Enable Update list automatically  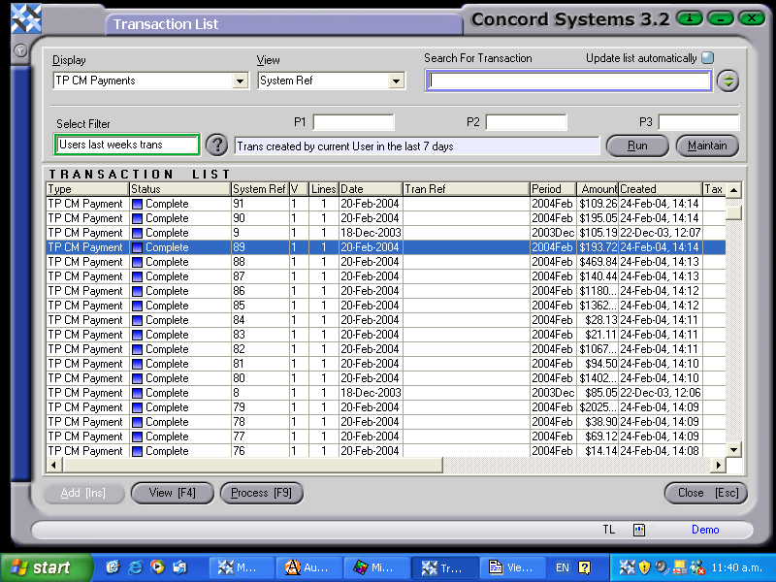(x=708, y=58)
